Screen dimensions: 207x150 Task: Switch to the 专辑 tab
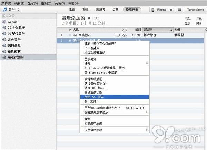85,10
